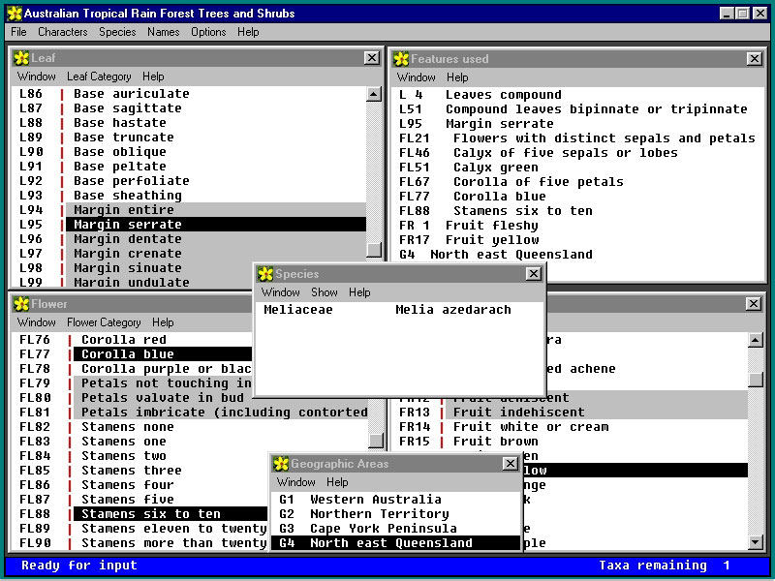Click the Fruit list scrollbar down arrow
The height and width of the screenshot is (581, 775).
coord(756,542)
